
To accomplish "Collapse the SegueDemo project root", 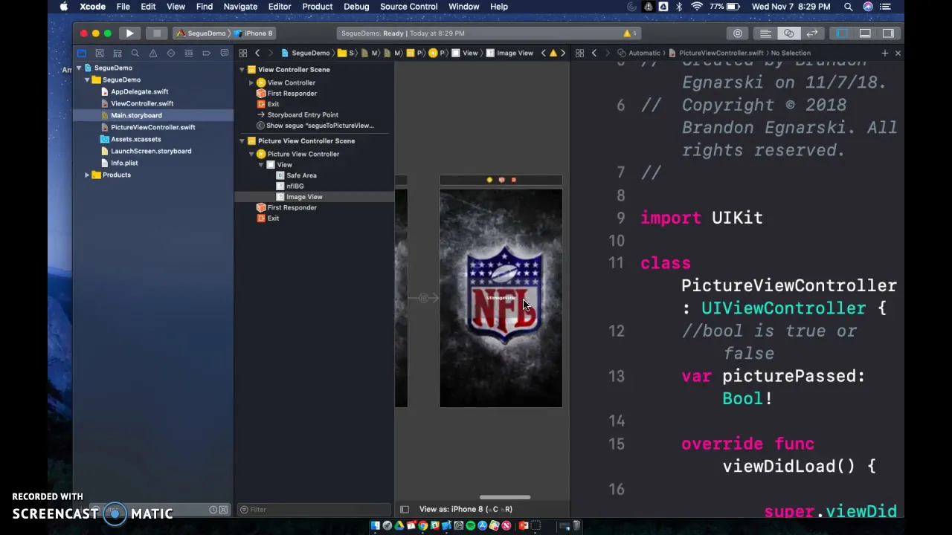I will point(78,68).
